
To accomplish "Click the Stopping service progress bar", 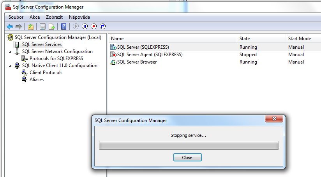I will click(189, 145).
